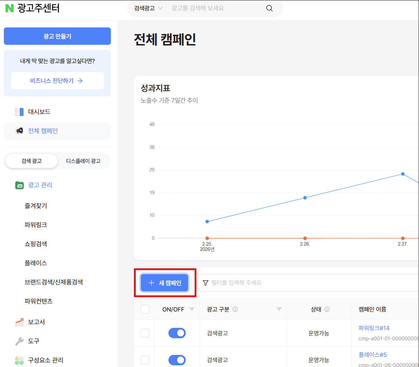Click the 광고 만들기 button

(57, 36)
